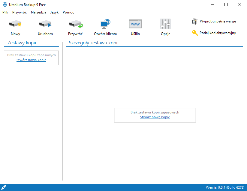Select the Przywróć toolbar icon
Screen dimensions: 247x191
coord(75,24)
